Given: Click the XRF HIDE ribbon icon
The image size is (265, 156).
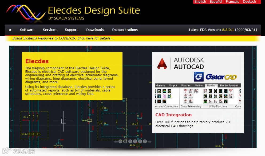Looking at the screenshot, I should point(185,96).
